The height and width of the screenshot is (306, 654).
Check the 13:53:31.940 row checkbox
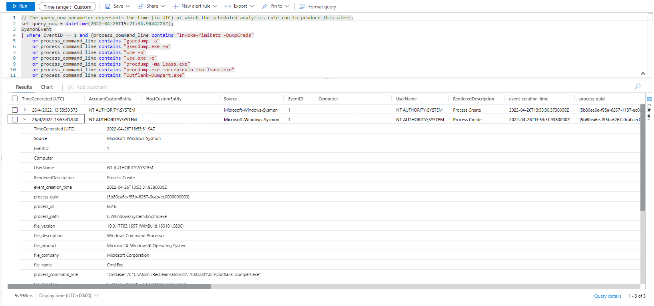[15, 120]
